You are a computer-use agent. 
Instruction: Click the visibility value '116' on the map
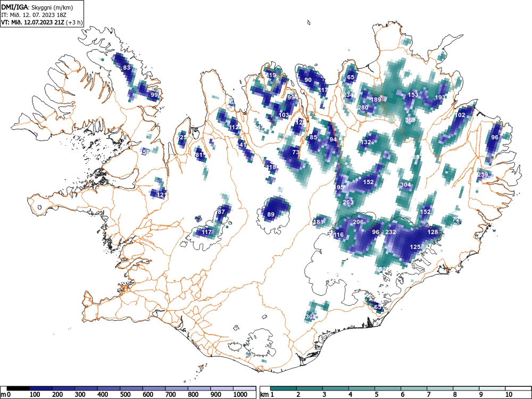(x=338, y=235)
